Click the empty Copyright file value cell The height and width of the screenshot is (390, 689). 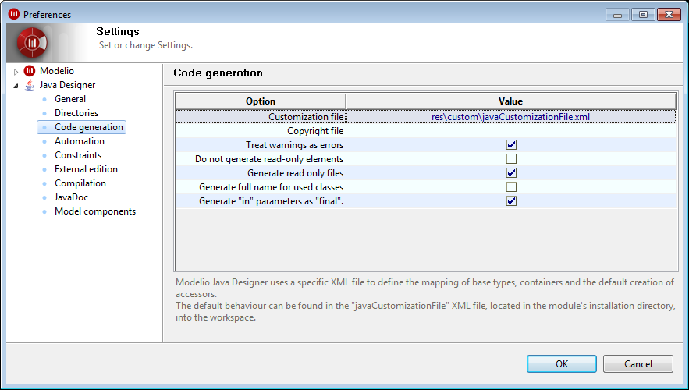[x=510, y=131]
